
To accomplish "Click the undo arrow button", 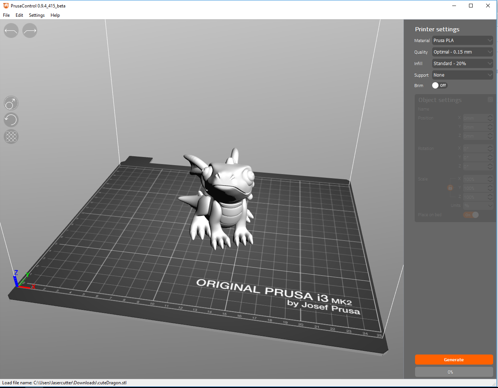I will tap(11, 31).
